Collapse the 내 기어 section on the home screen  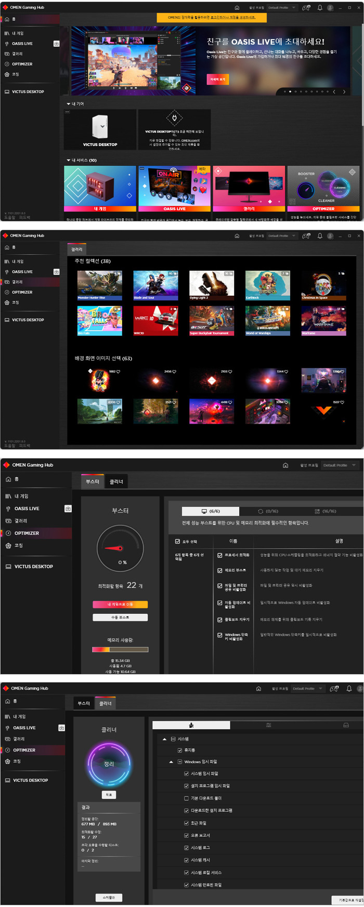tap(68, 104)
